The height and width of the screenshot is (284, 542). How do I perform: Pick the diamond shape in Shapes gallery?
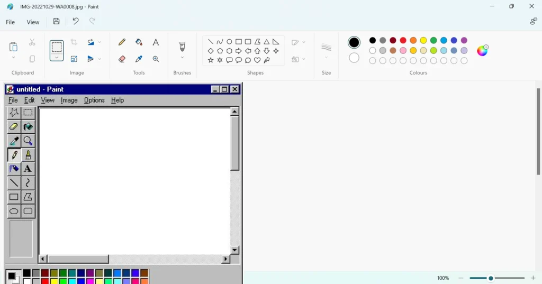point(211,51)
